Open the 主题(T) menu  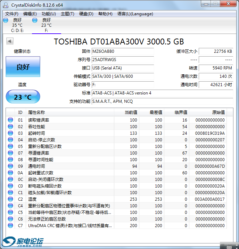click(x=67, y=14)
